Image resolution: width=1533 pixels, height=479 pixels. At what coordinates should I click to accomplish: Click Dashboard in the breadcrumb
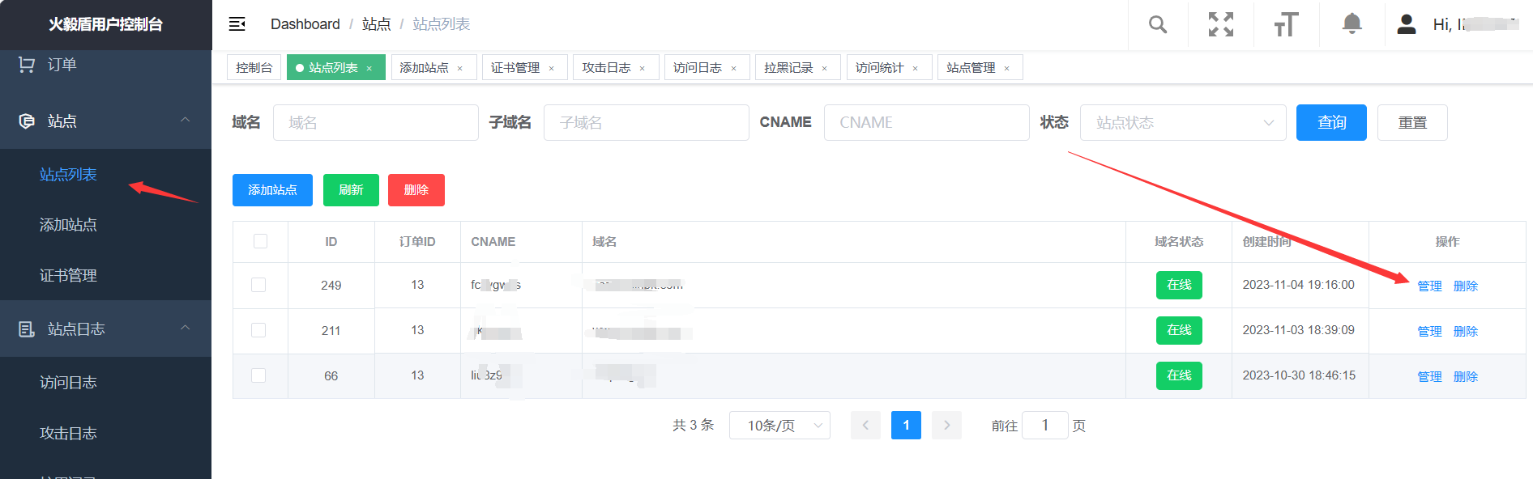pyautogui.click(x=305, y=24)
